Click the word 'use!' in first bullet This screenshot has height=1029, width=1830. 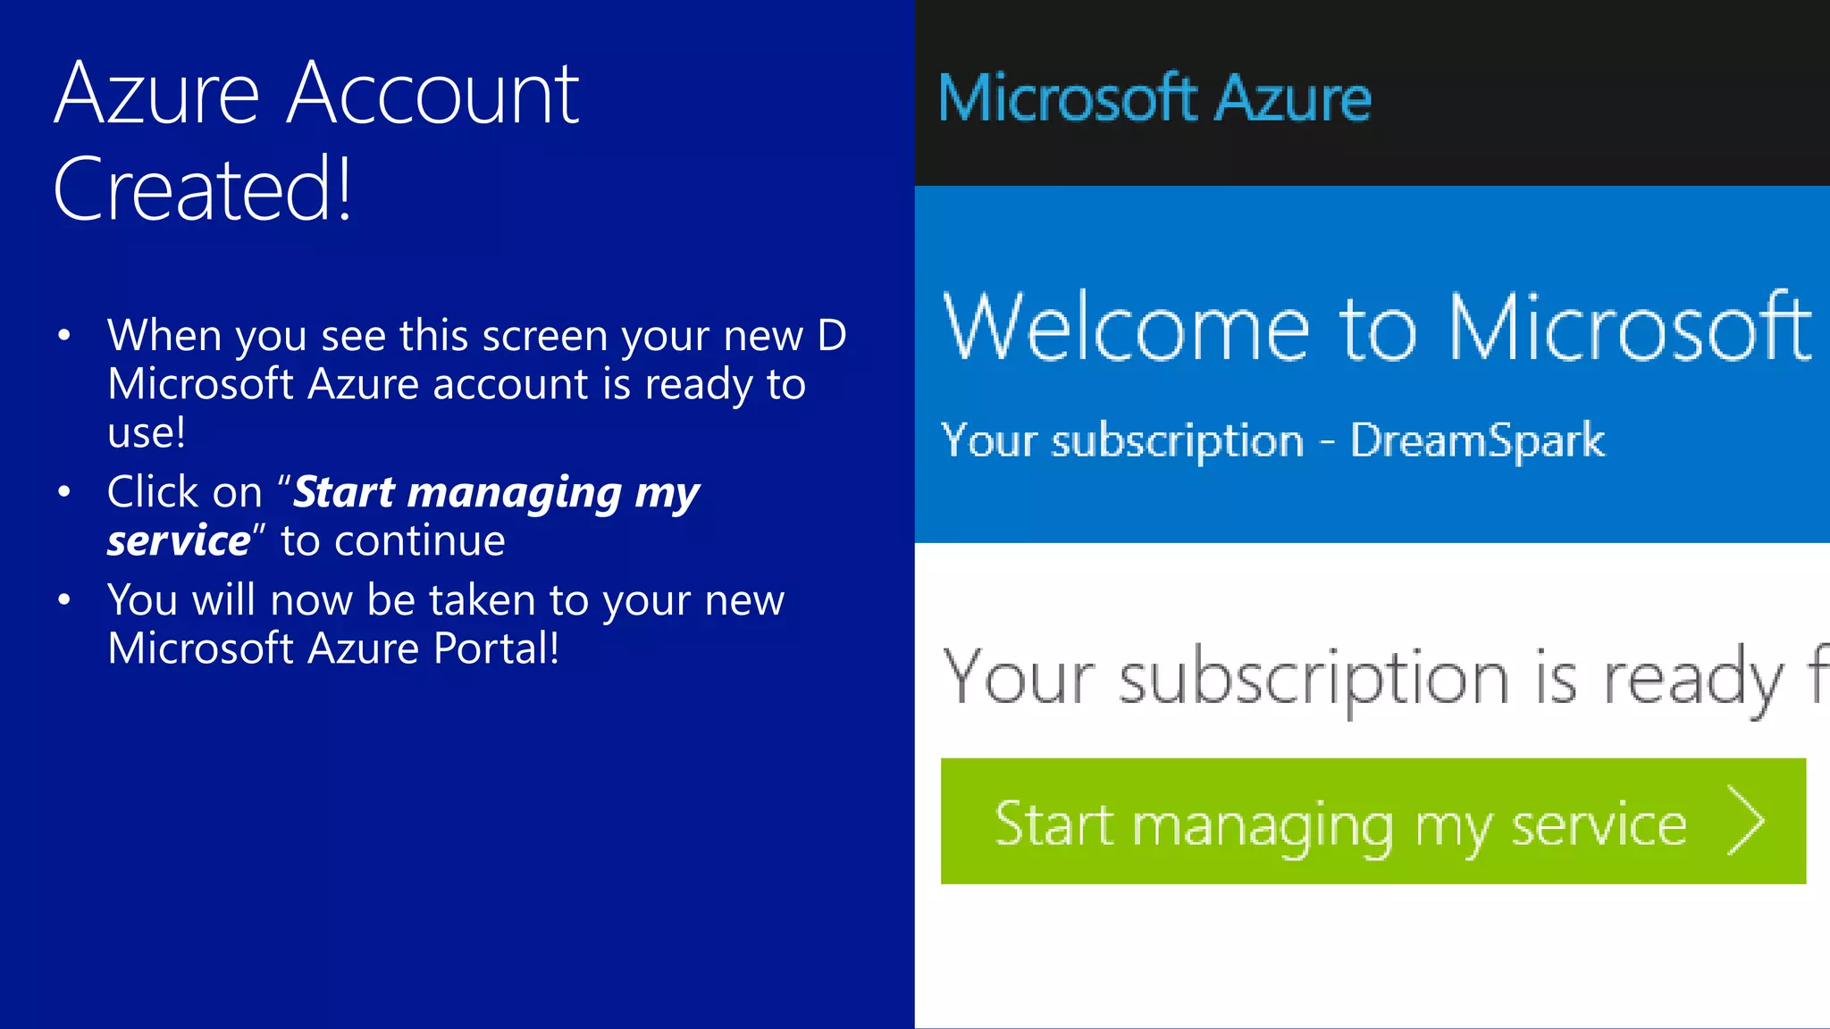147,433
